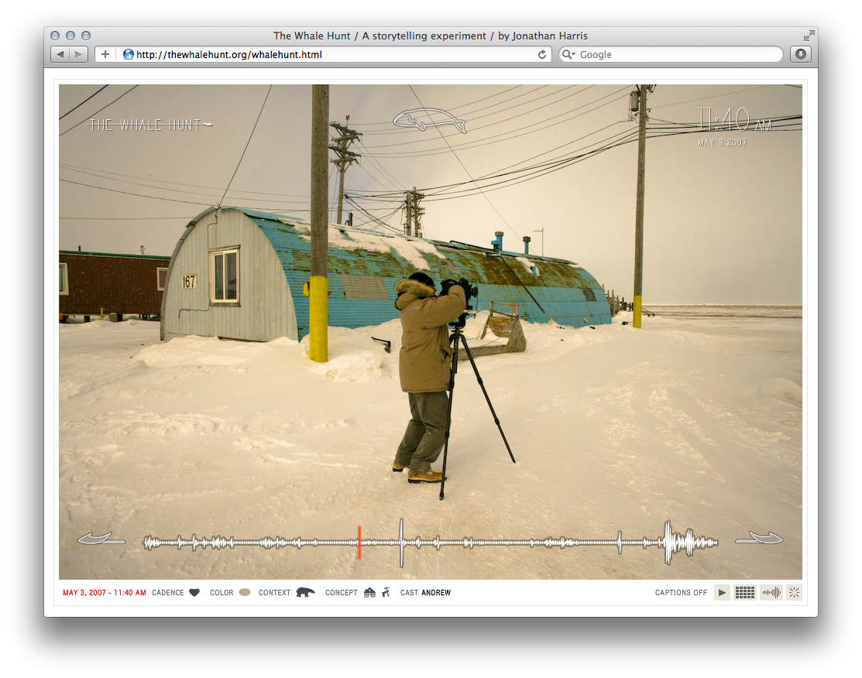Click the whale outline icon at top
This screenshot has height=678, width=862.
point(429,121)
